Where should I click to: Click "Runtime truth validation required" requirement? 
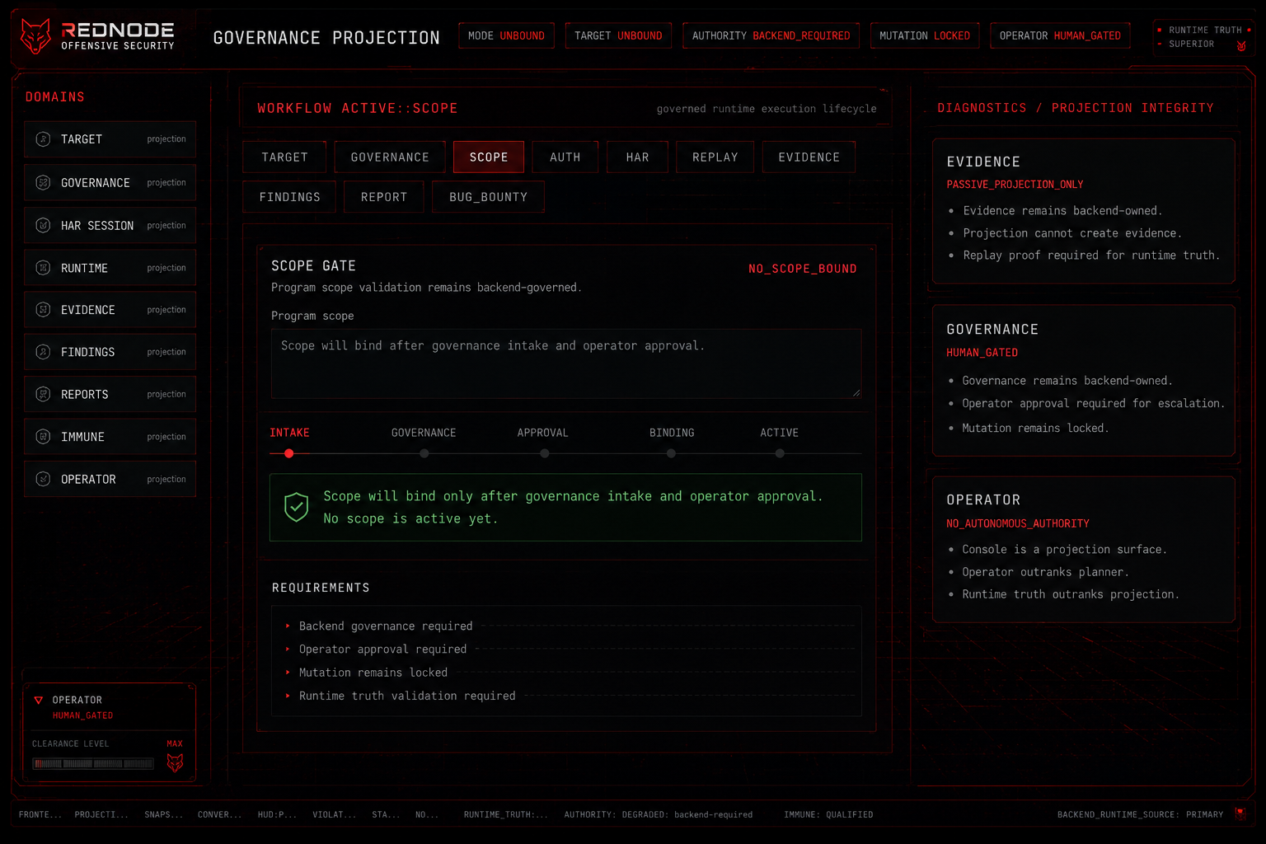[x=569, y=696]
